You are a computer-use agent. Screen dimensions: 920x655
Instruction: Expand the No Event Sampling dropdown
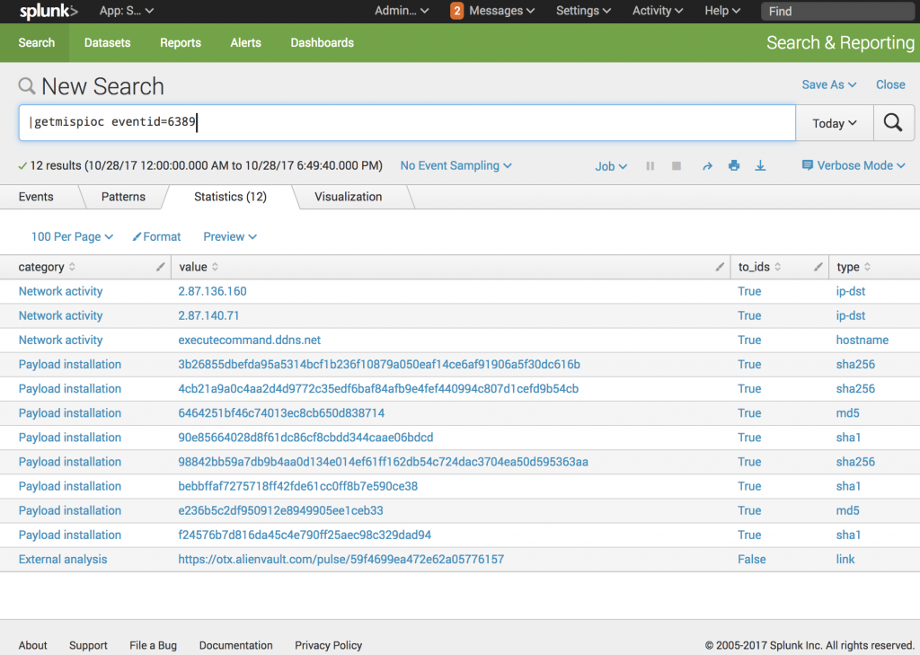[x=456, y=165]
